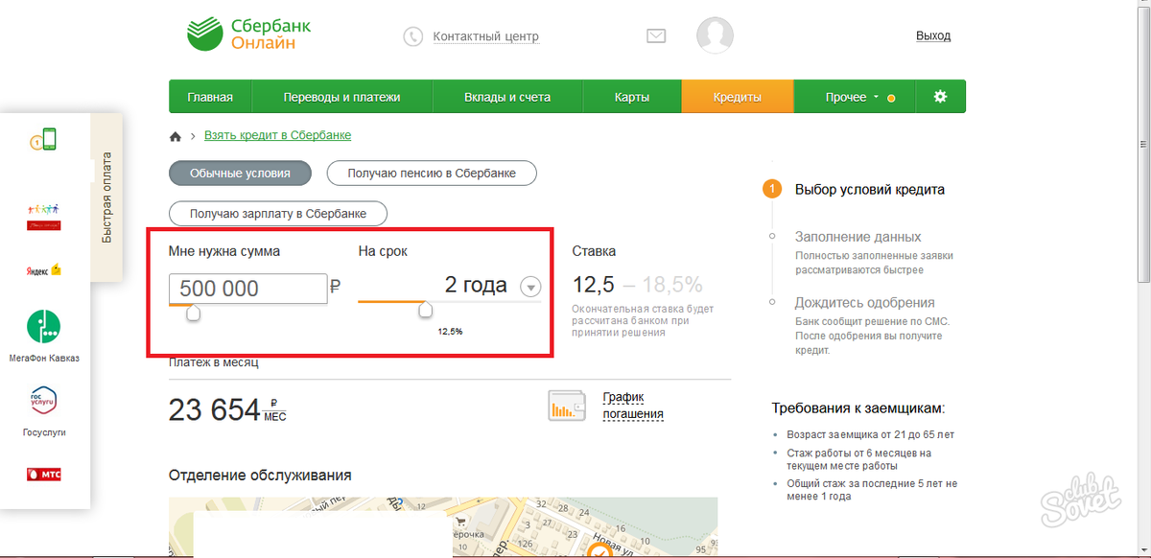Click the repayment schedule chart icon
The image size is (1151, 558).
point(567,406)
